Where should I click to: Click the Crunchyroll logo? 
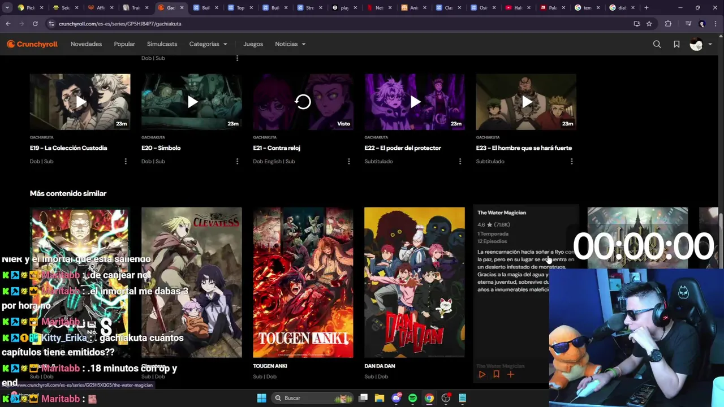(32, 44)
